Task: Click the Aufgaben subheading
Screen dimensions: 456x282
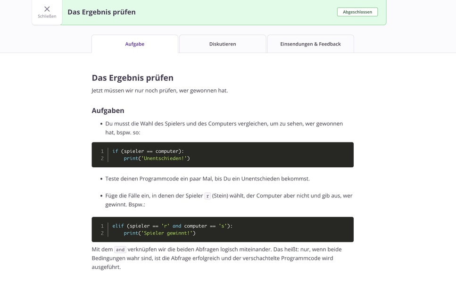Action: coord(108,111)
